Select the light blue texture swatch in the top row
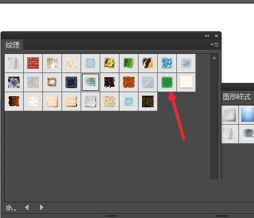 [x=90, y=63]
